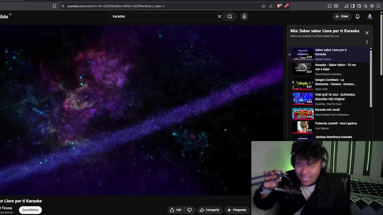383x215 pixels.
Task: Click the share page icon in the address bar
Action: click(271, 6)
